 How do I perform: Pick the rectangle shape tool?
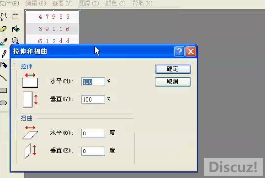[x=3, y=91]
